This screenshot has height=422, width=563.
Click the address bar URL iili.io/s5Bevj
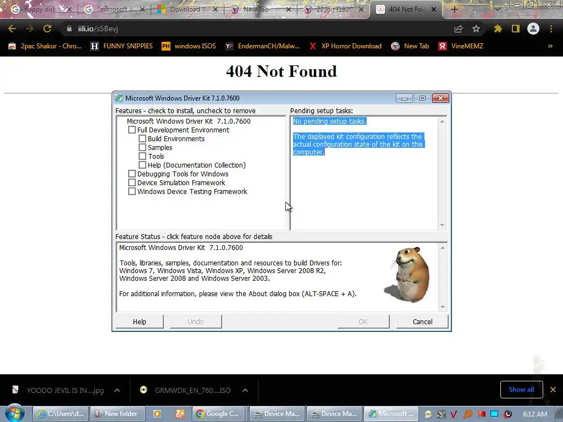point(98,29)
